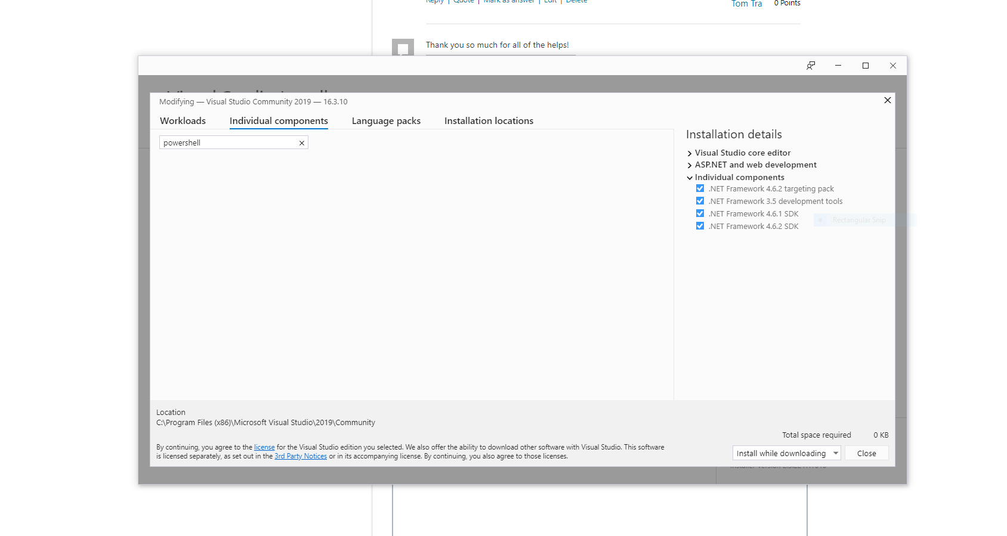Open the installer feedback icon

[x=811, y=66]
